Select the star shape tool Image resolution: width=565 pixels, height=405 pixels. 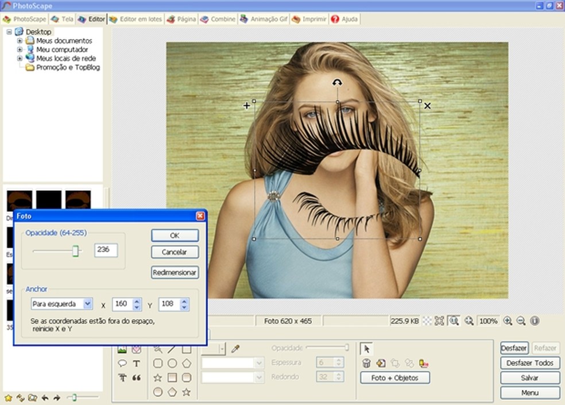158,377
